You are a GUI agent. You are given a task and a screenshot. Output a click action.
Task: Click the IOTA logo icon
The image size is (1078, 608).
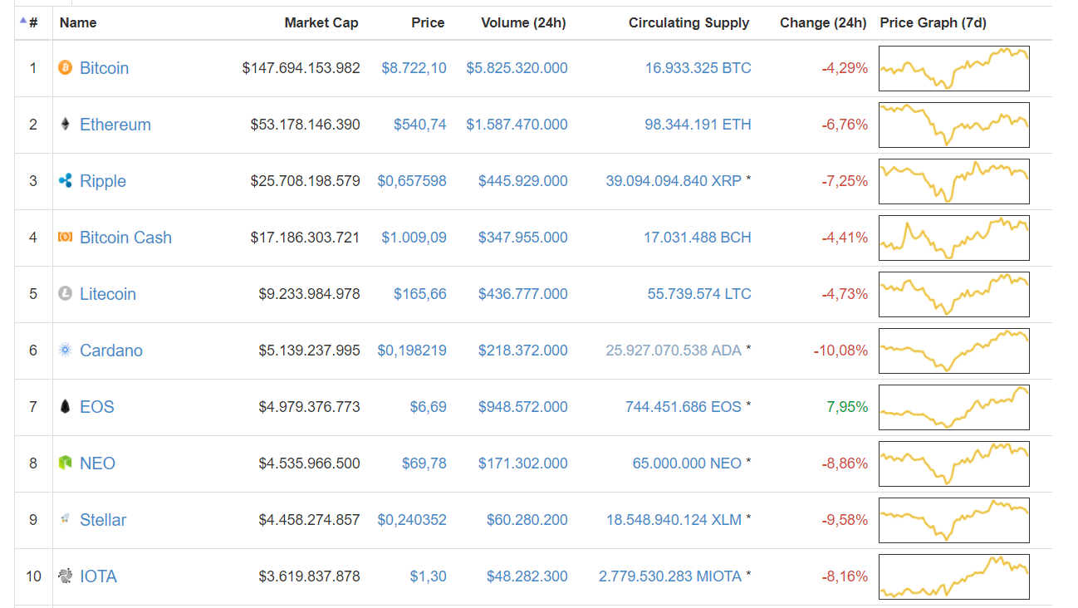click(66, 576)
